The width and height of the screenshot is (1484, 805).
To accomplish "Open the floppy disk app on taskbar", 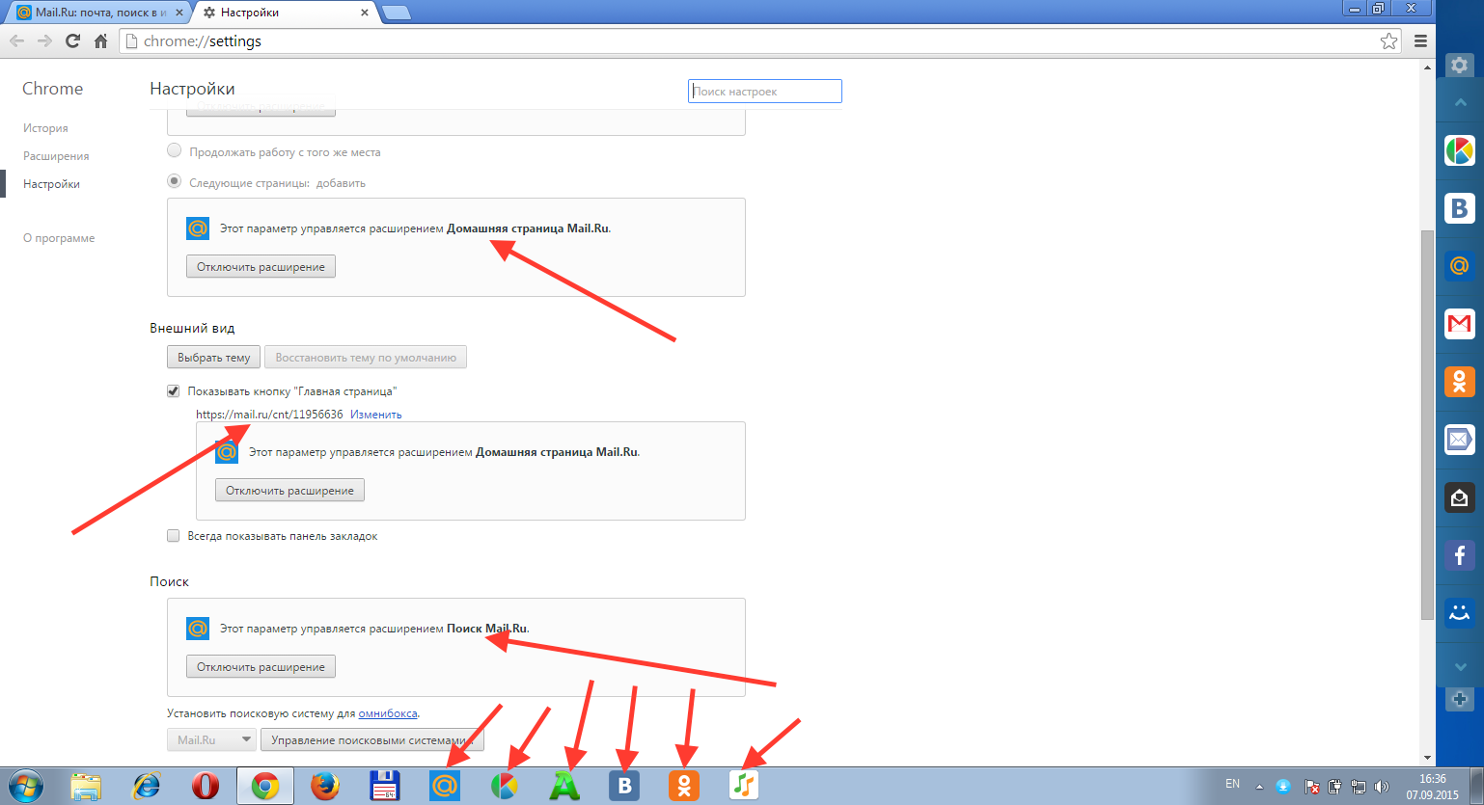I will (385, 786).
